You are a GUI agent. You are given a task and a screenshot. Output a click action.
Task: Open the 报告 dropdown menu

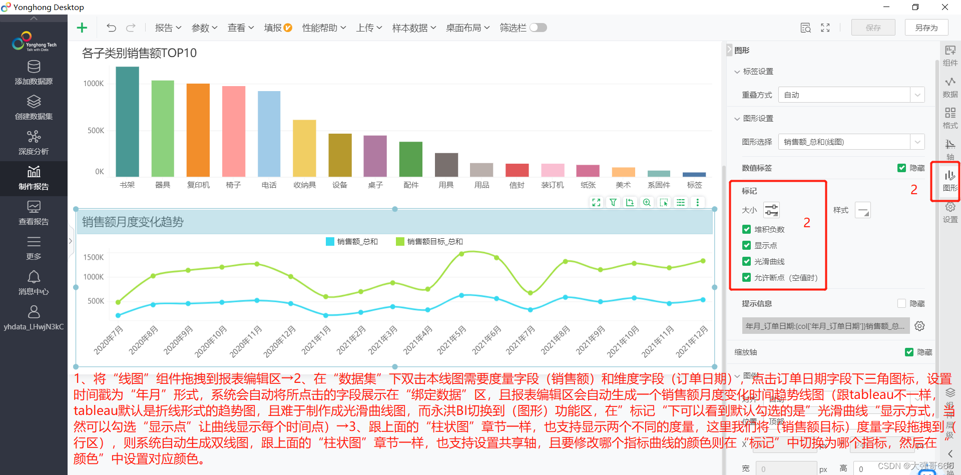(x=168, y=28)
